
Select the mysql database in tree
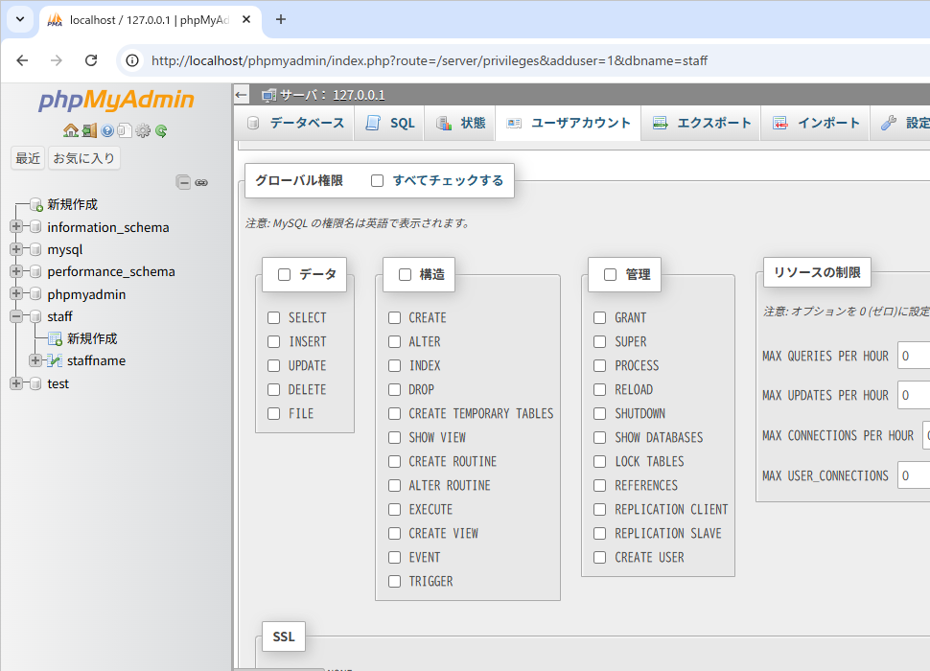(65, 249)
